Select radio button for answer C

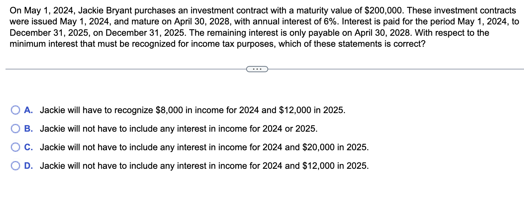tap(15, 147)
